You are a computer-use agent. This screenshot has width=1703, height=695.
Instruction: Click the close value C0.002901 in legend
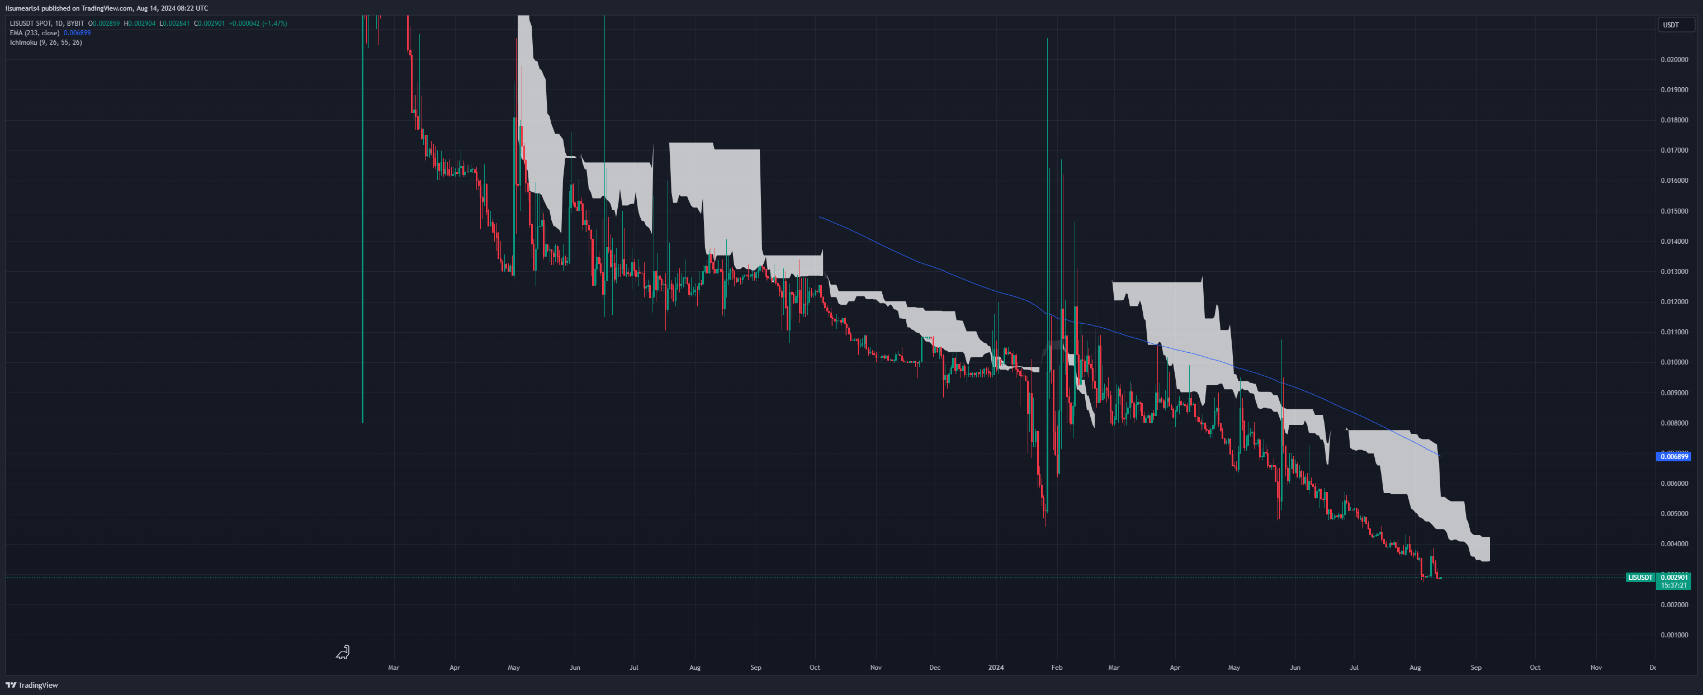tap(210, 23)
